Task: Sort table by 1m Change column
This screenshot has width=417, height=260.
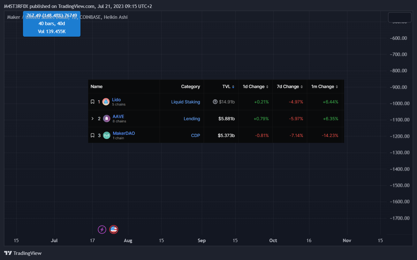Action: click(325, 87)
